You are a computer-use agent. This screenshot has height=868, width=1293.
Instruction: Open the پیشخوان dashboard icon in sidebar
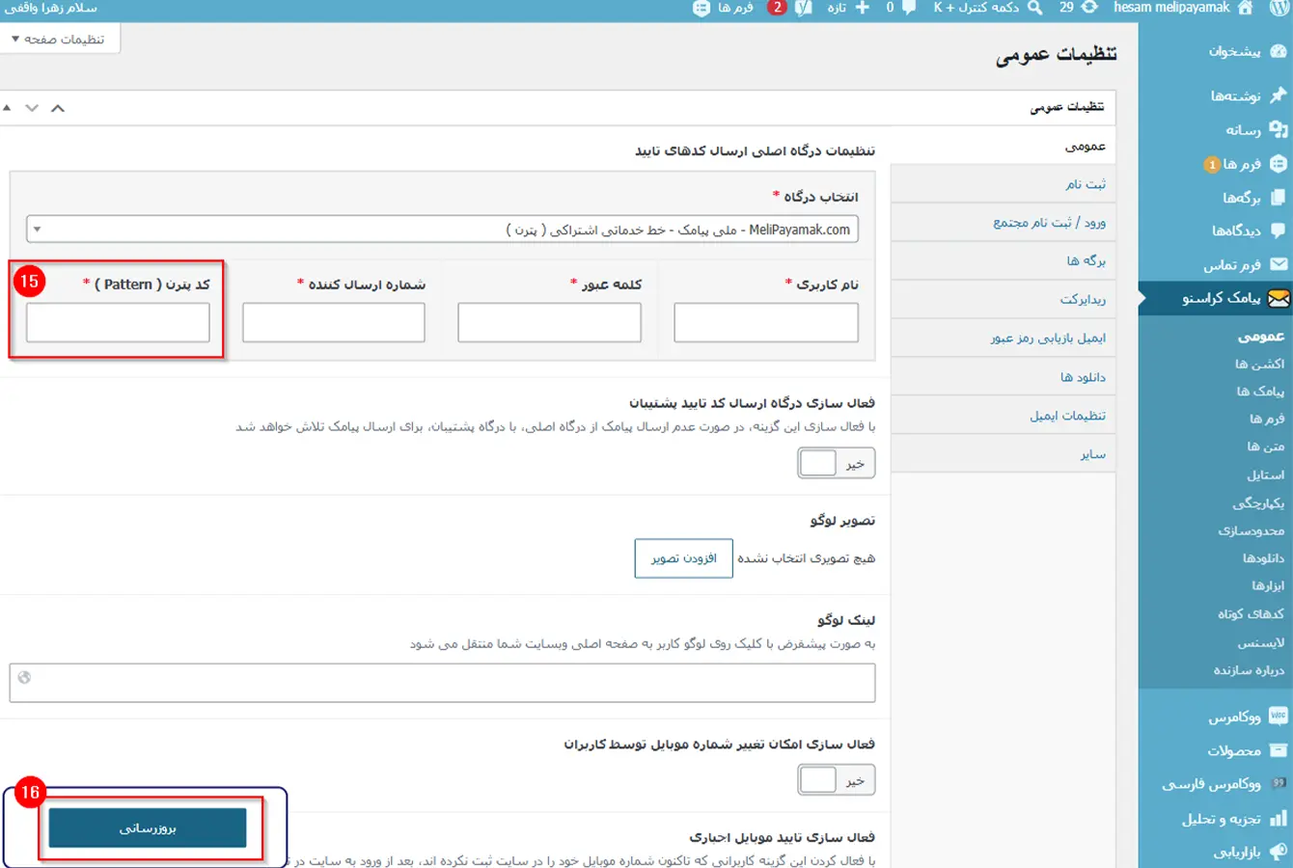pos(1279,51)
